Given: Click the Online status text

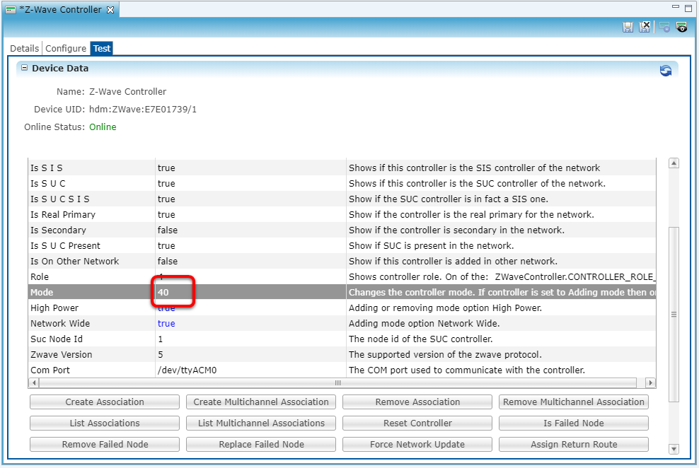Looking at the screenshot, I should [103, 127].
